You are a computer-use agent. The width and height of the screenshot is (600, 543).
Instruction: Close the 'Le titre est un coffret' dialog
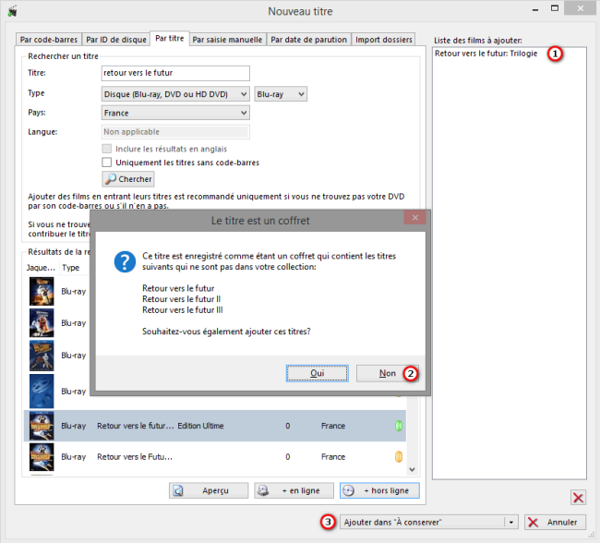pyautogui.click(x=414, y=218)
